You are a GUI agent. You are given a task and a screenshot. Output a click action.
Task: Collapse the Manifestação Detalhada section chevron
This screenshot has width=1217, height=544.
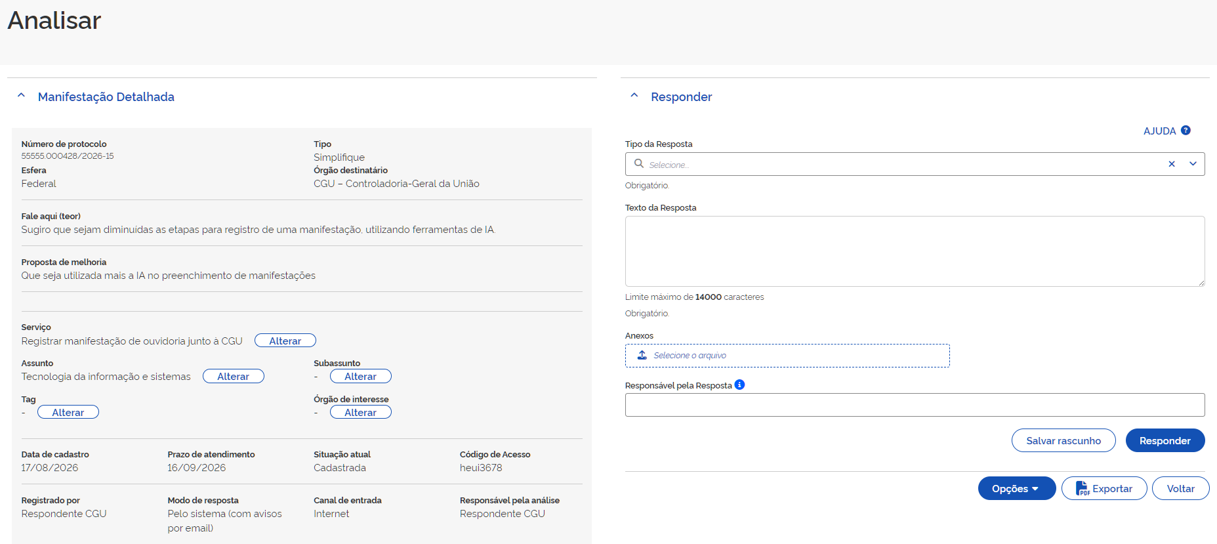tap(21, 96)
